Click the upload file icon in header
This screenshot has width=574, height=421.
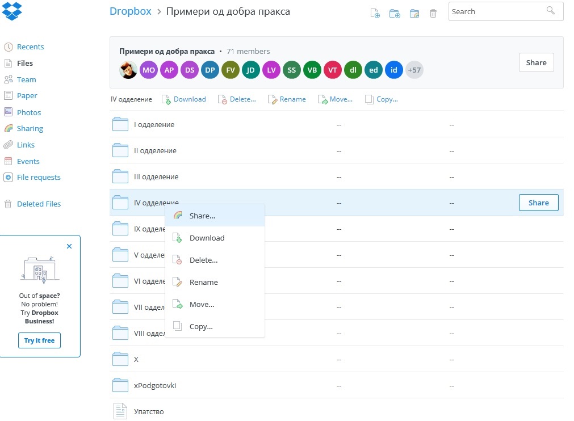click(x=375, y=14)
